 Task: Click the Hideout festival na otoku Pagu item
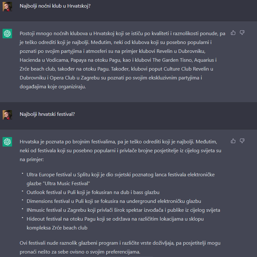115,223
